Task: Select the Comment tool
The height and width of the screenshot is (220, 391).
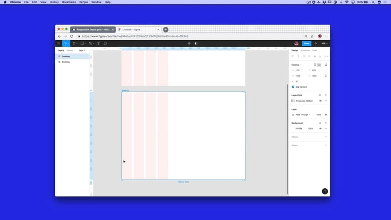Action: (105, 43)
